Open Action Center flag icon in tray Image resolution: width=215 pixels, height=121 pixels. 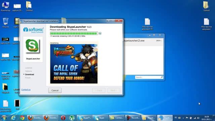pyautogui.click(x=187, y=118)
